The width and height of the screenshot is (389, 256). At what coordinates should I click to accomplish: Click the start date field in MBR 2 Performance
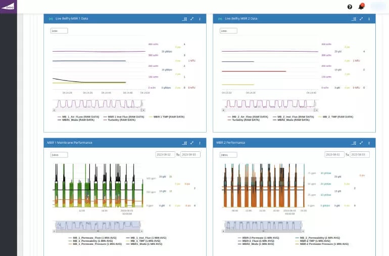[334, 155]
